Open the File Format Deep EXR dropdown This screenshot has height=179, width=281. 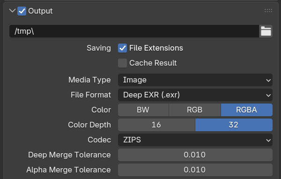[x=195, y=95]
